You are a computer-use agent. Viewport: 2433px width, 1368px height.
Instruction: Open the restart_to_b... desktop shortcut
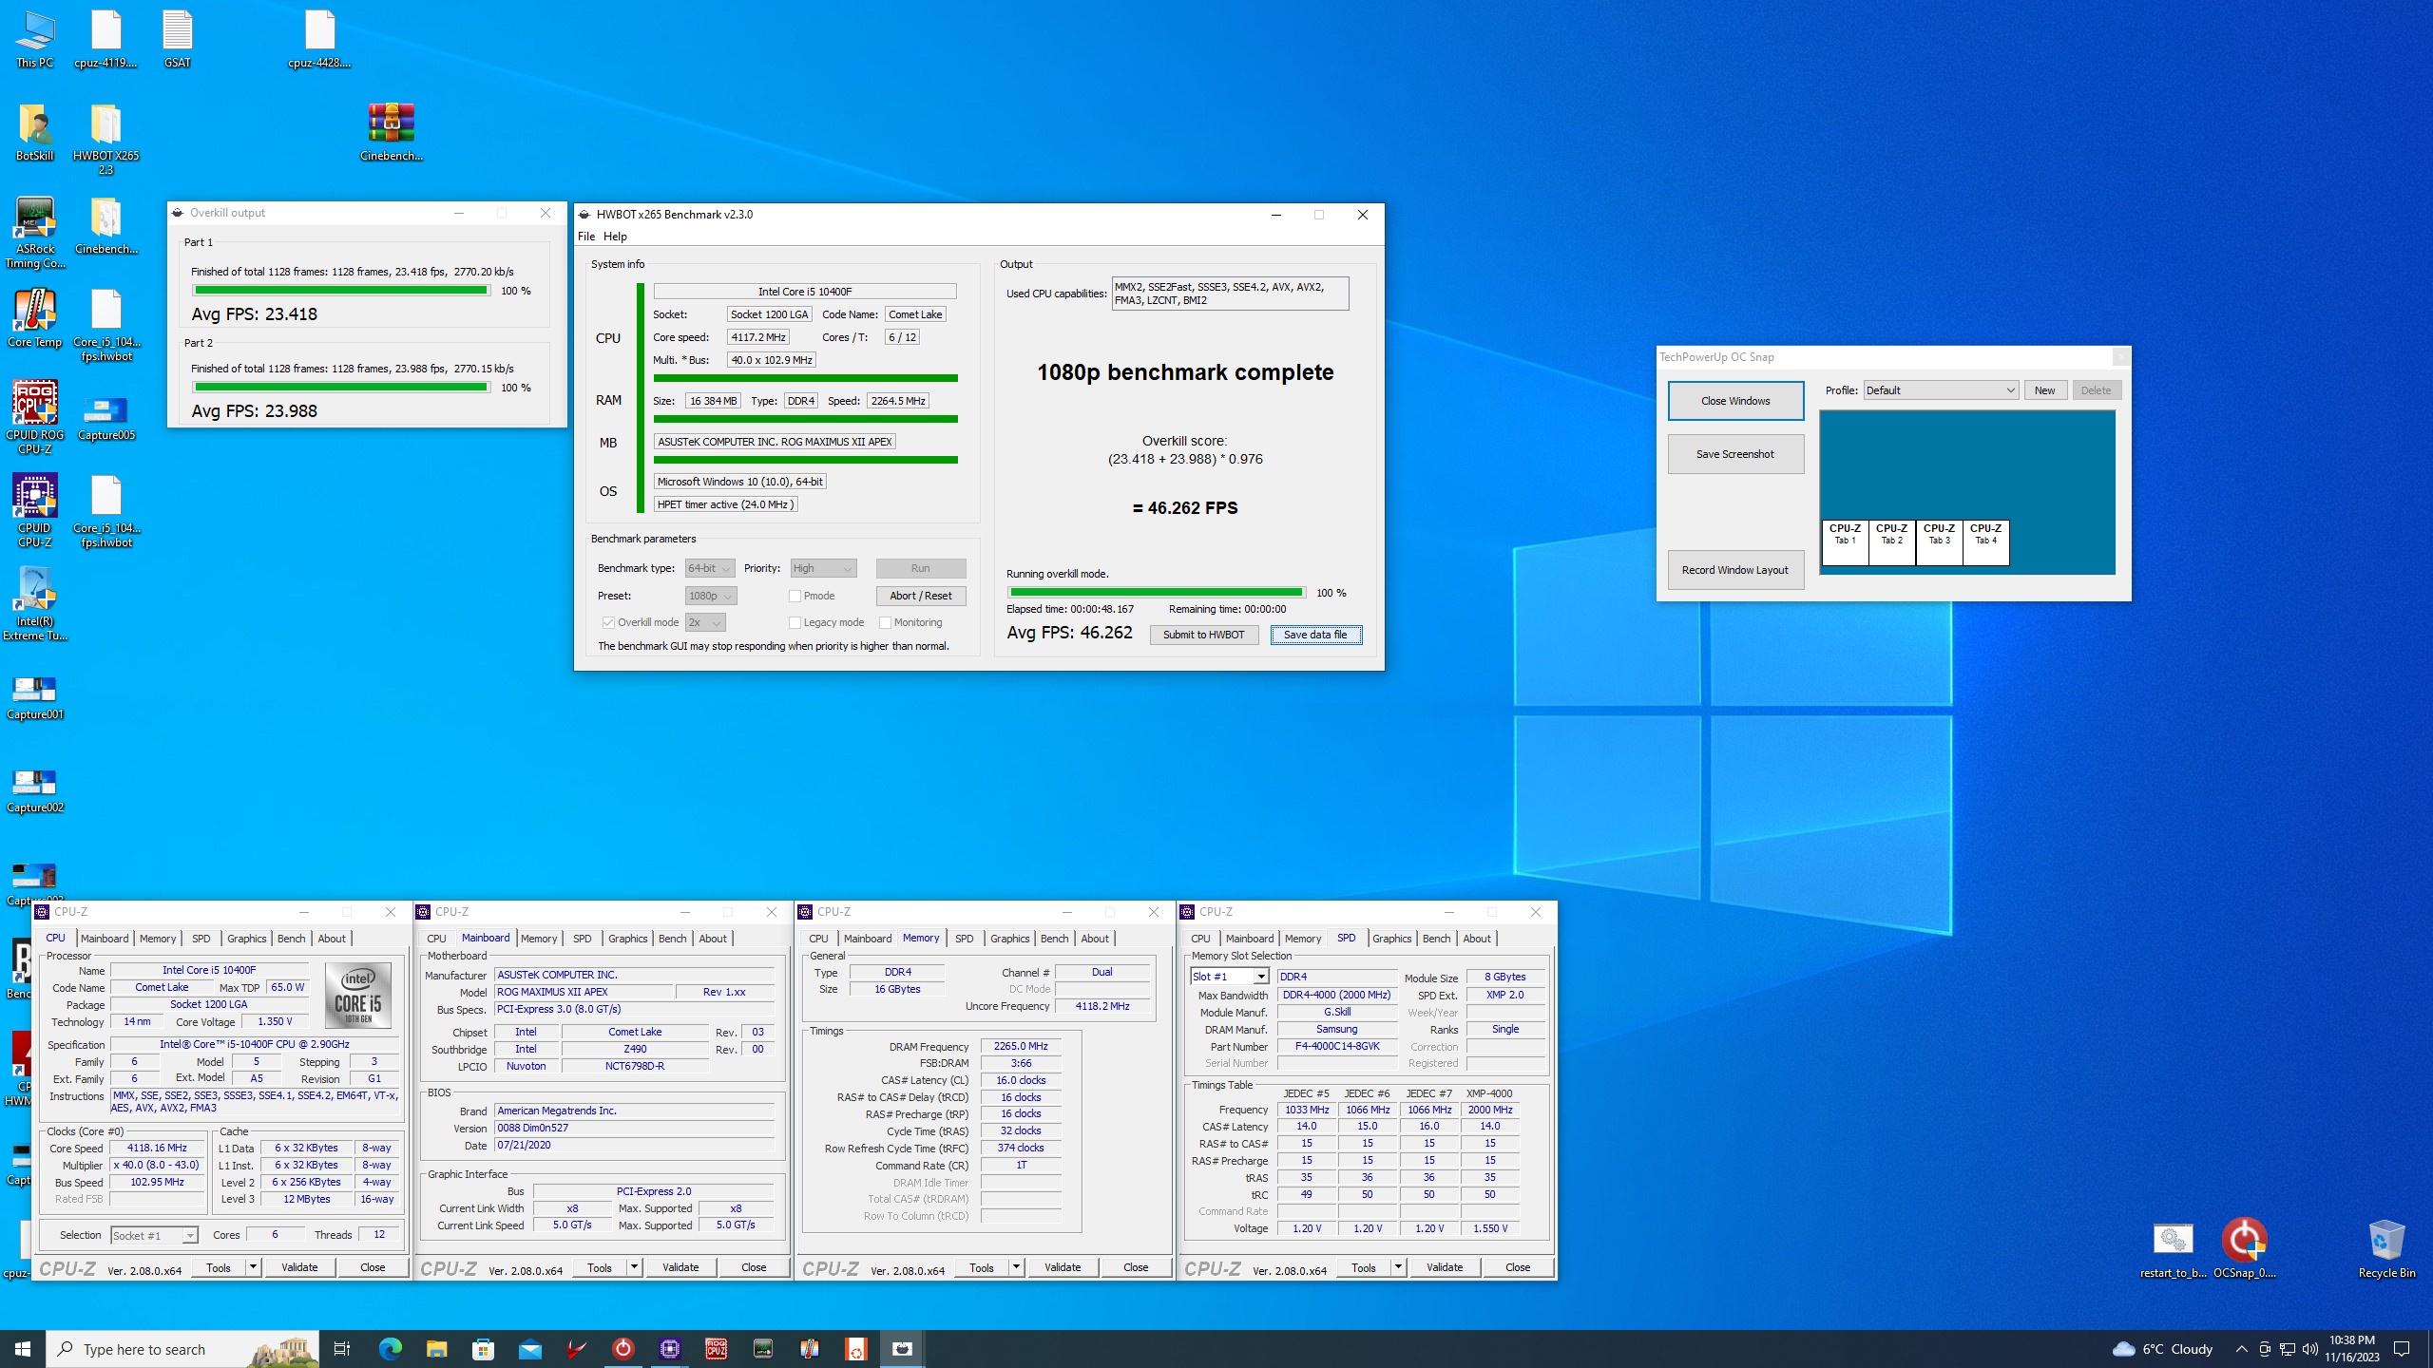[x=2173, y=1249]
